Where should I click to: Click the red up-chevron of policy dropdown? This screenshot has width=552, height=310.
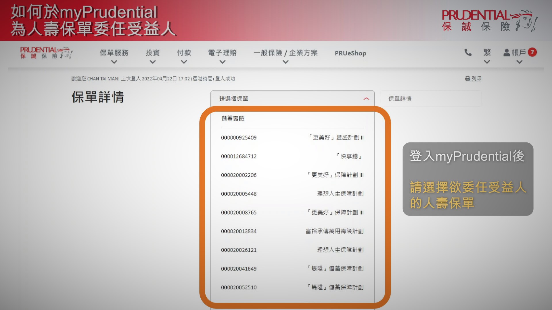(366, 99)
